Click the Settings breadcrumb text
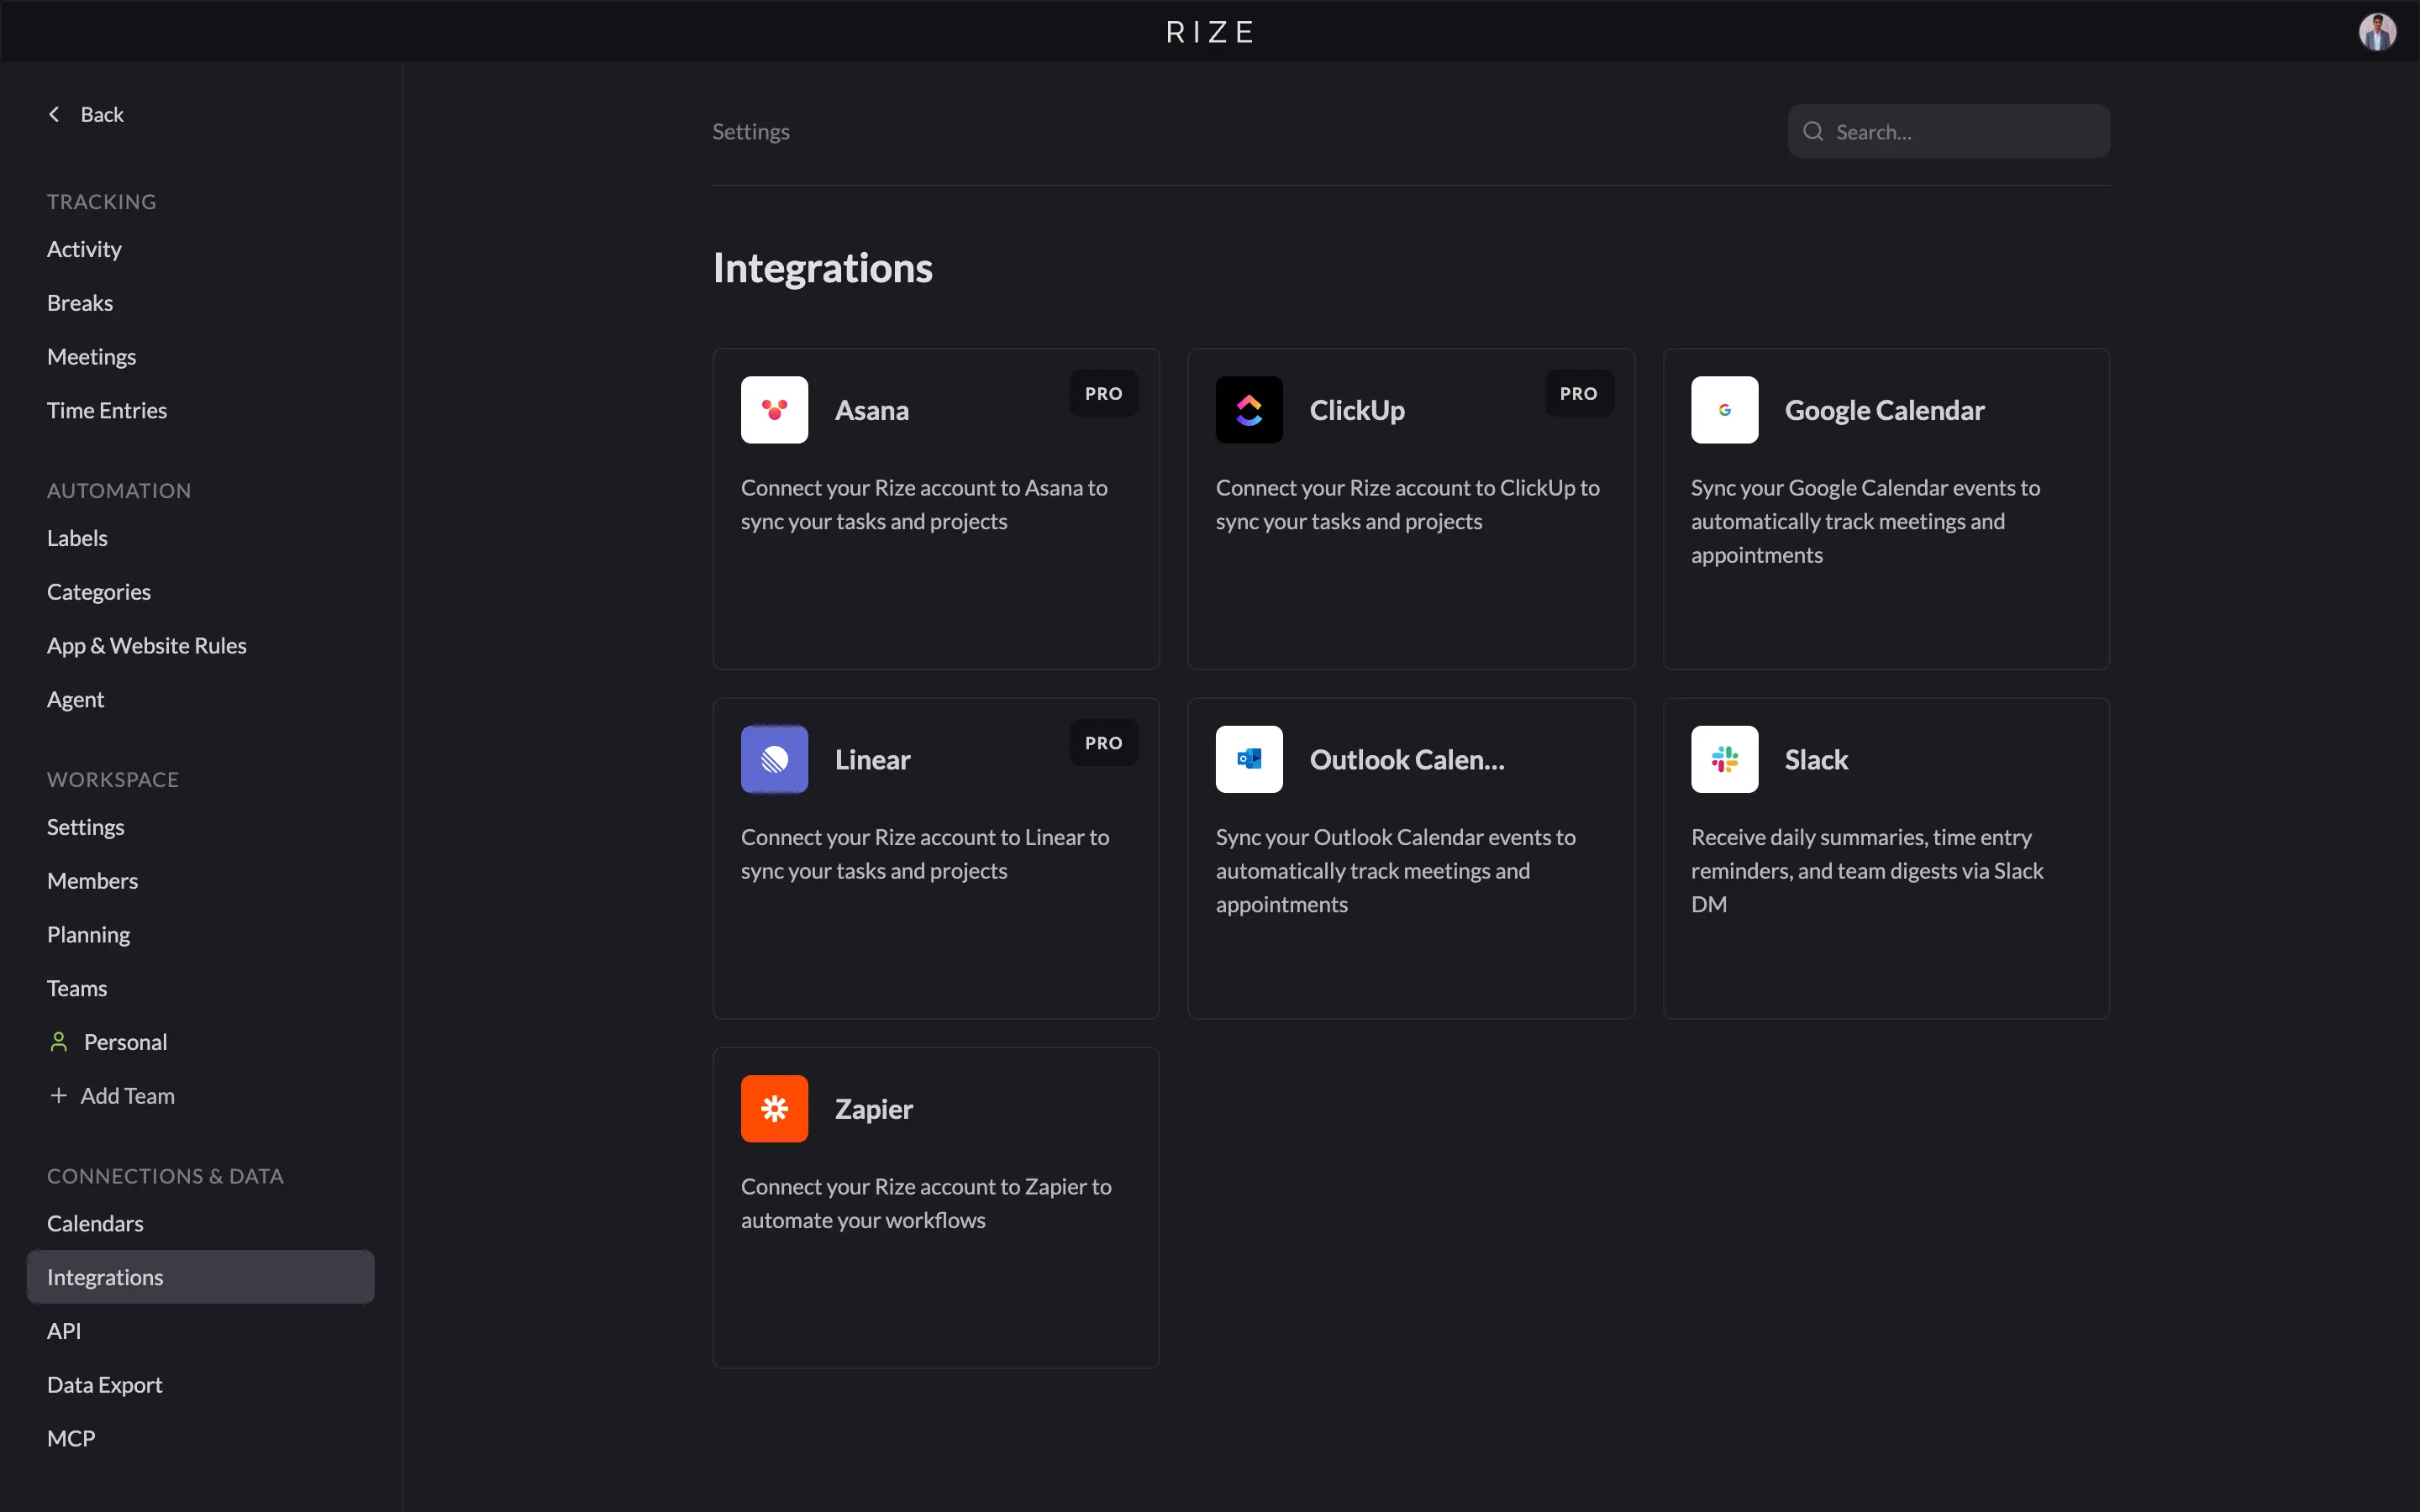 point(750,131)
